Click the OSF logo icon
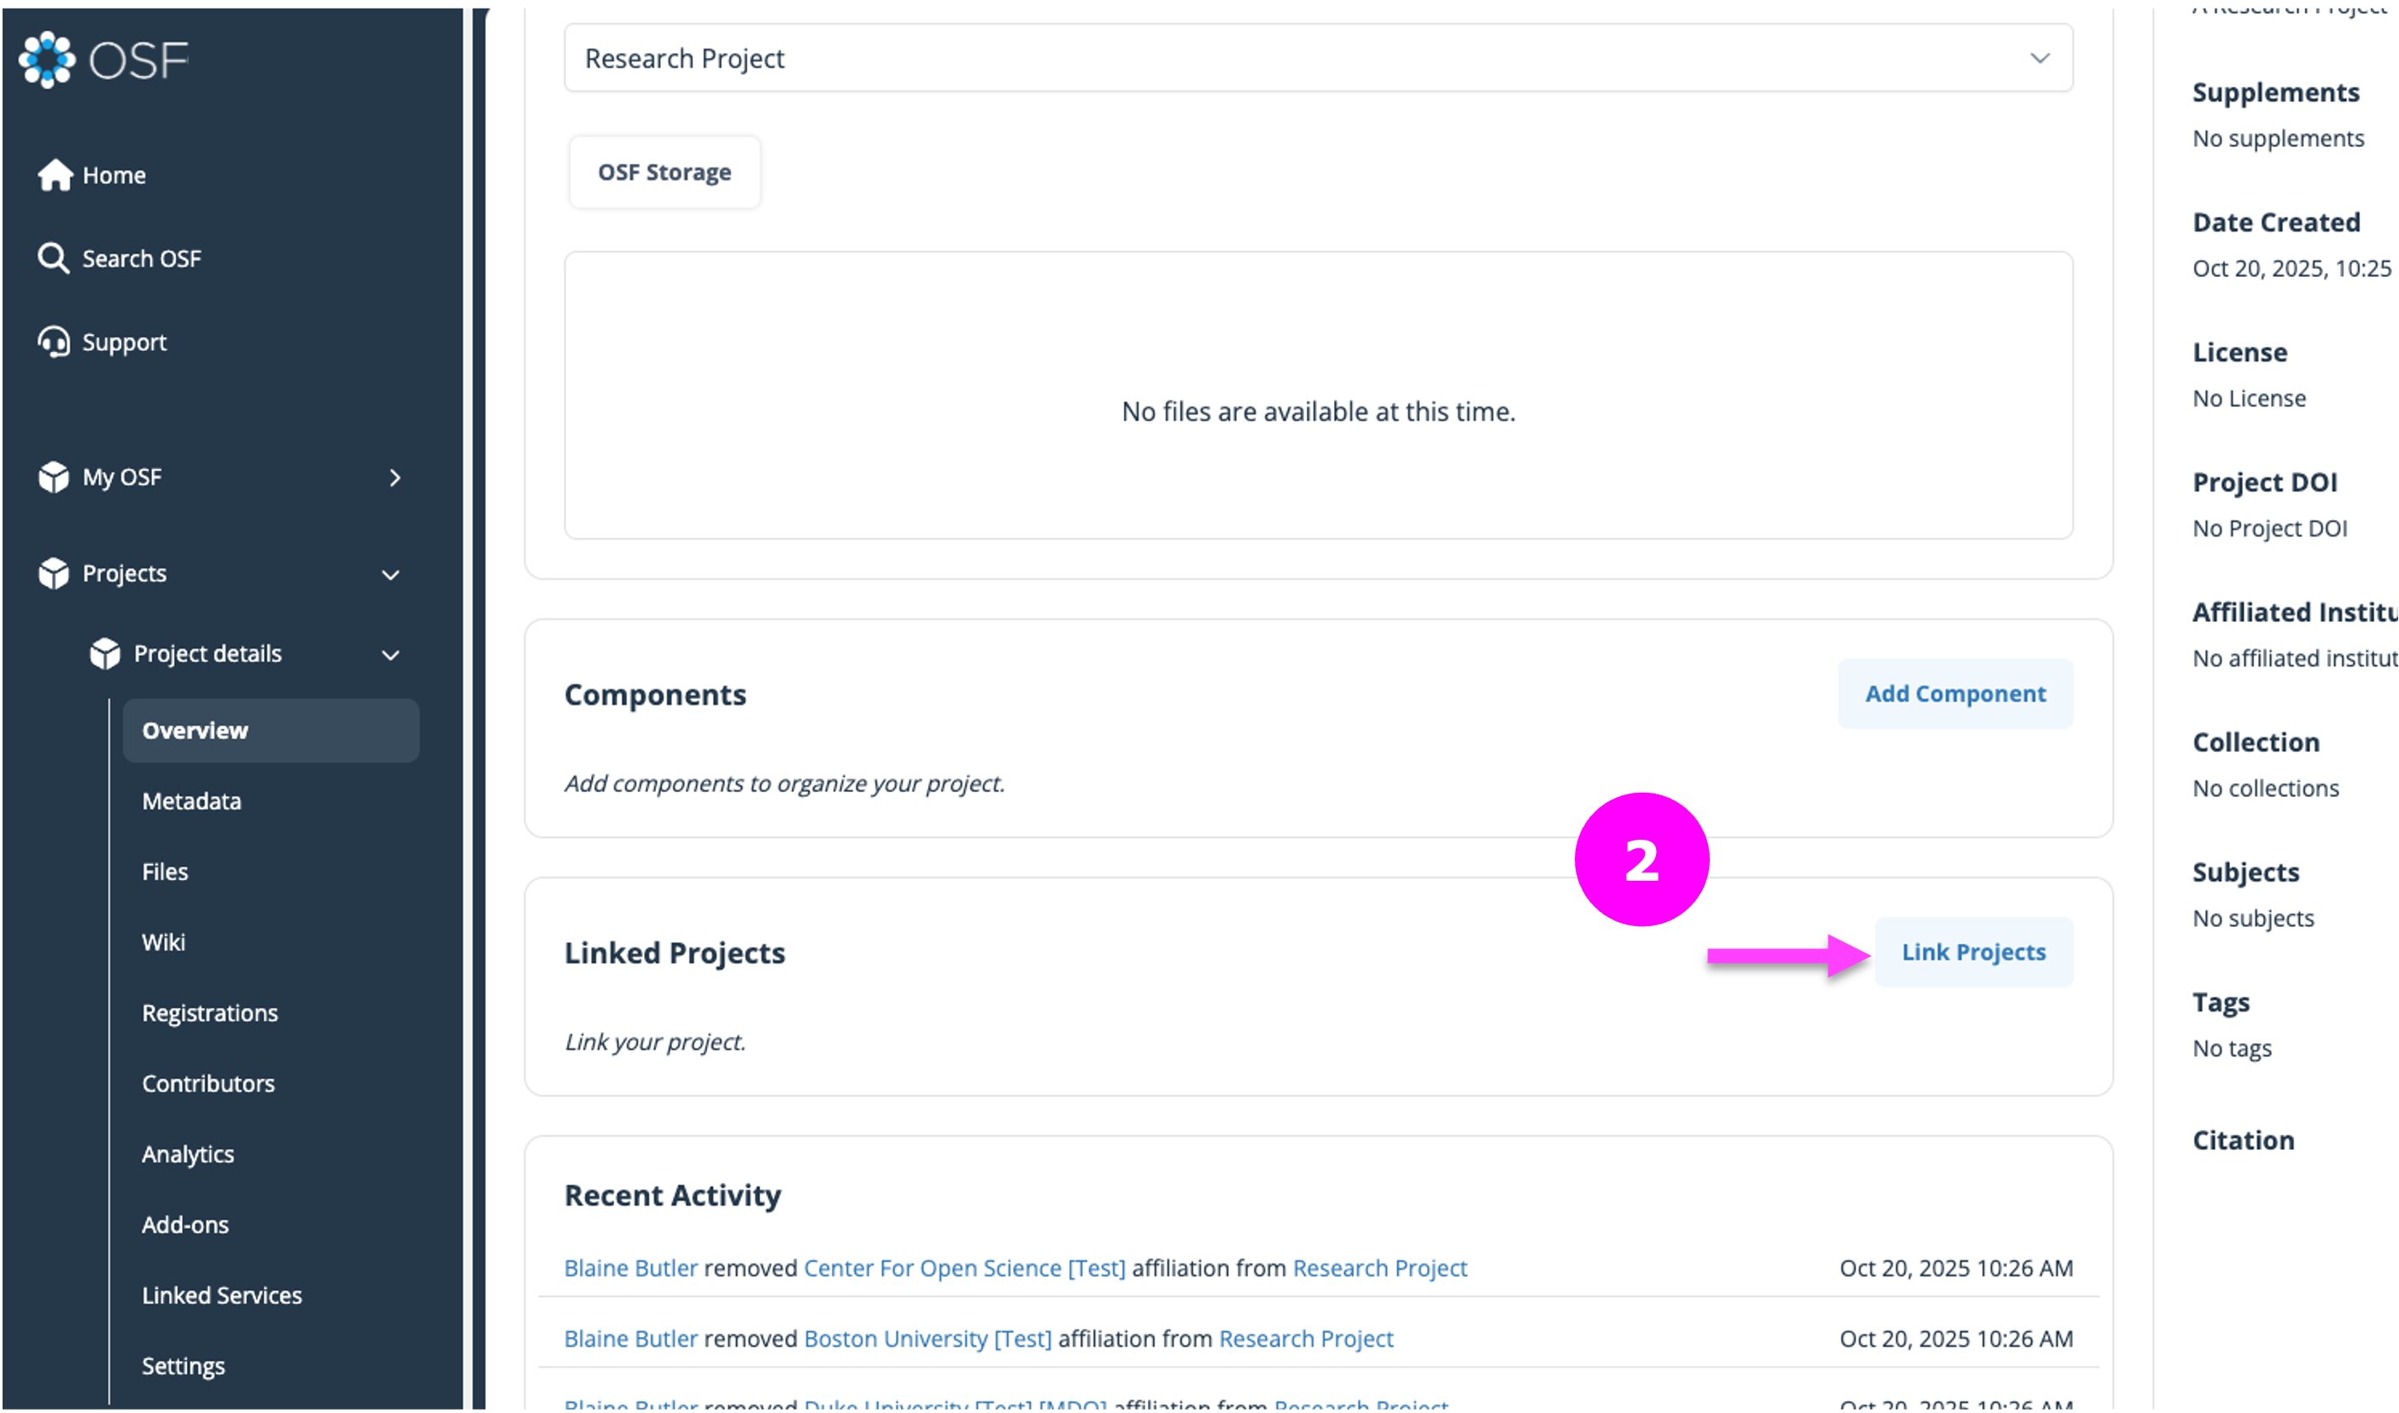The height and width of the screenshot is (1413, 2399). tap(47, 60)
